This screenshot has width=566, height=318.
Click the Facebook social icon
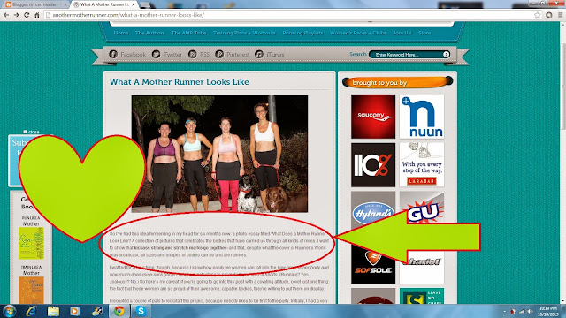(113, 54)
